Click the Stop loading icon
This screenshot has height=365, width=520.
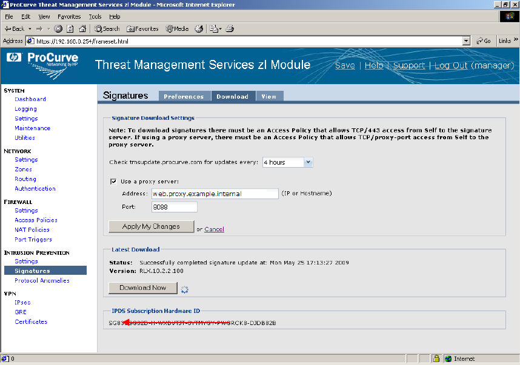pyautogui.click(x=58, y=29)
